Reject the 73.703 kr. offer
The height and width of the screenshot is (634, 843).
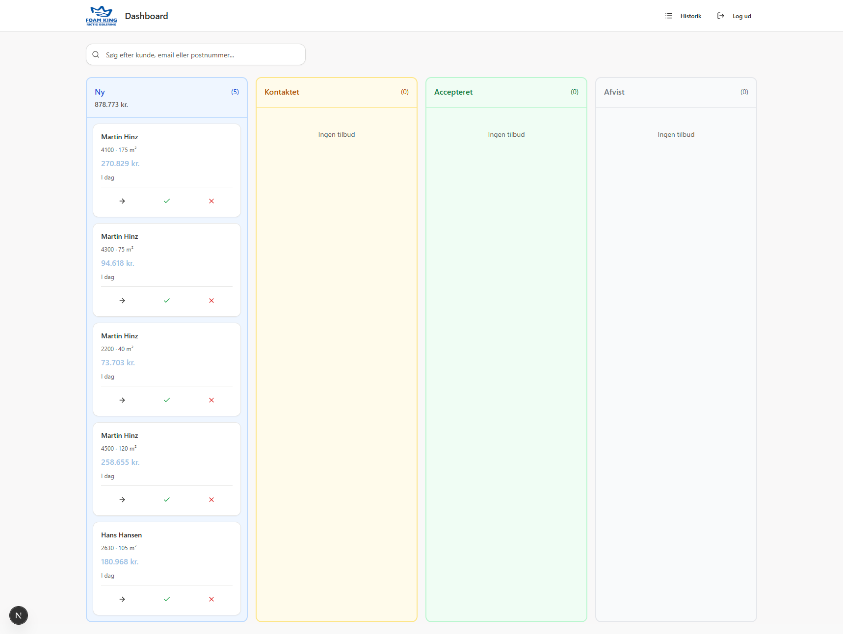(211, 400)
